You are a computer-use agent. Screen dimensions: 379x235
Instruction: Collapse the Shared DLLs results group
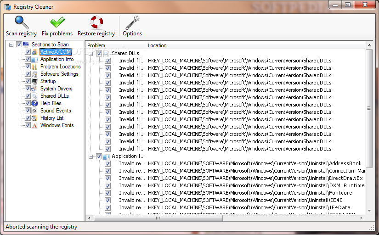[x=91, y=54]
